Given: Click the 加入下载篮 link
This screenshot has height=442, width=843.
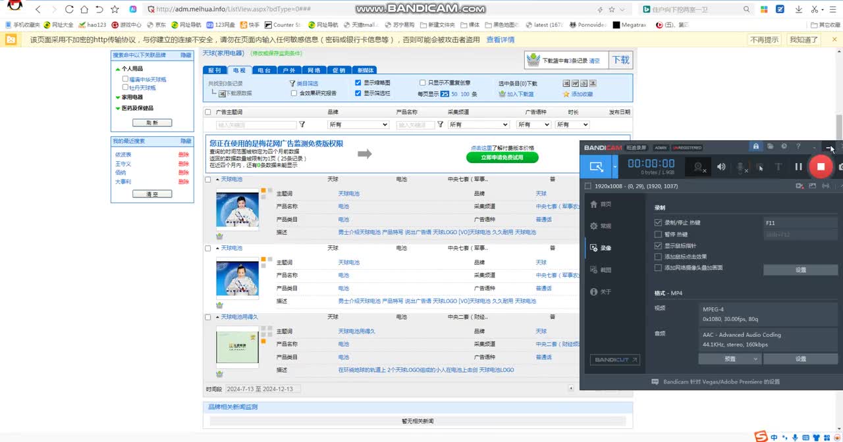Looking at the screenshot, I should pos(516,94).
